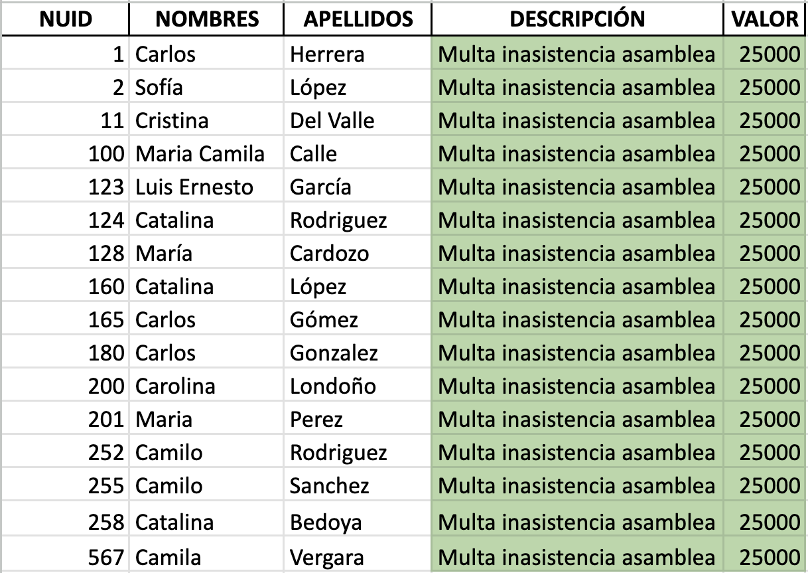The image size is (808, 573).
Task: Select the description cell in Vergara's row
Action: click(x=577, y=557)
